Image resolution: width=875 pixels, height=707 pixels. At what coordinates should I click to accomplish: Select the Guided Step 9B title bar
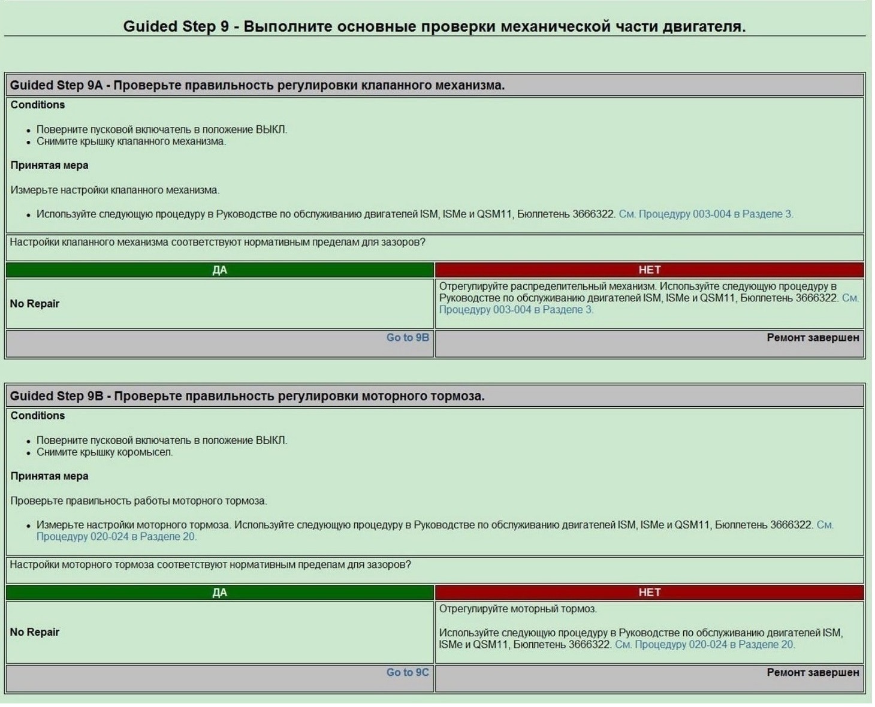(435, 396)
